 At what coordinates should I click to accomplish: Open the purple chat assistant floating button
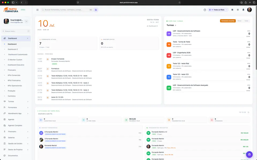click(x=249, y=154)
